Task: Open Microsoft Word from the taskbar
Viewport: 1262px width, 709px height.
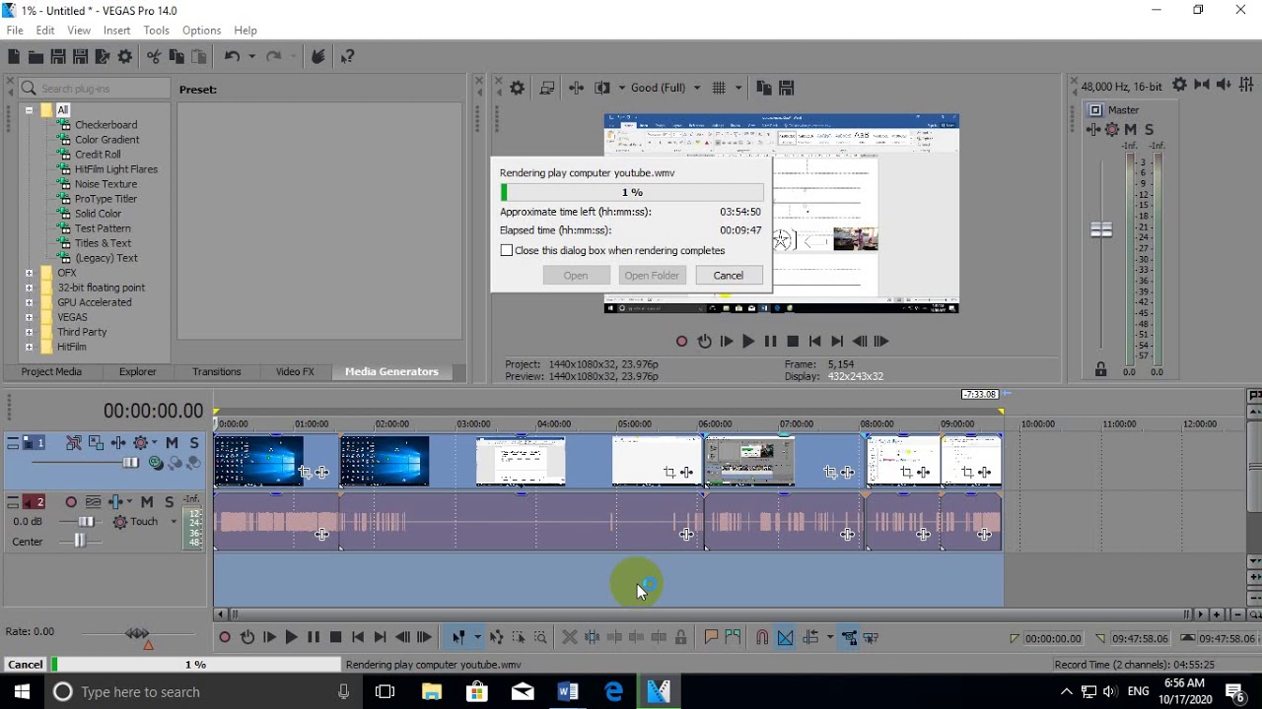Action: click(568, 691)
